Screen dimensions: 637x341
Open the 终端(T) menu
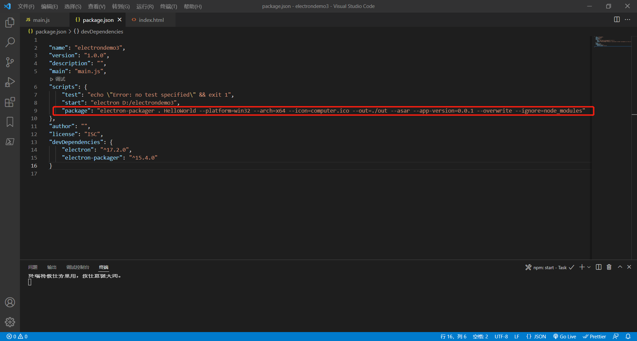(x=169, y=7)
